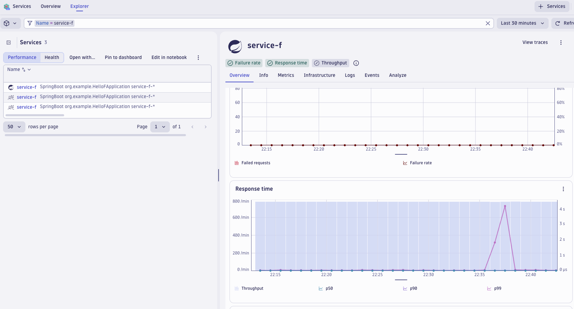Switch to the Health view toggle
Viewport: 574px width, 309px height.
click(52, 58)
